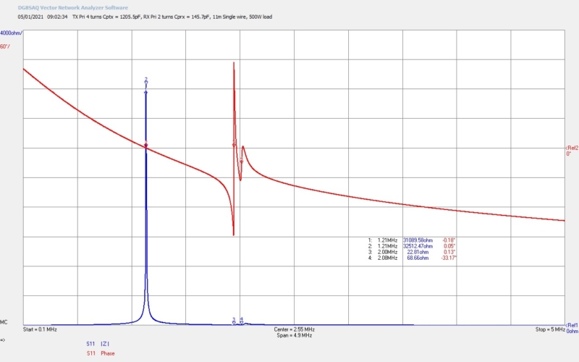Click the '60°/' phase scale label
Image resolution: width=579 pixels, height=362 pixels.
click(5, 46)
